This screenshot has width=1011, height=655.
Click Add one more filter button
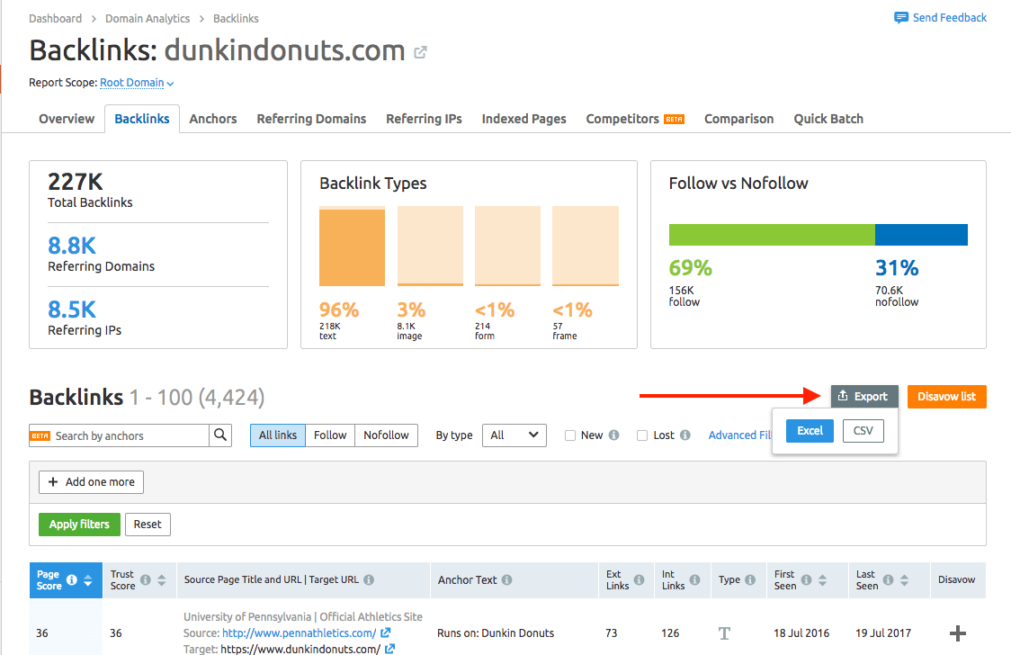pyautogui.click(x=91, y=481)
